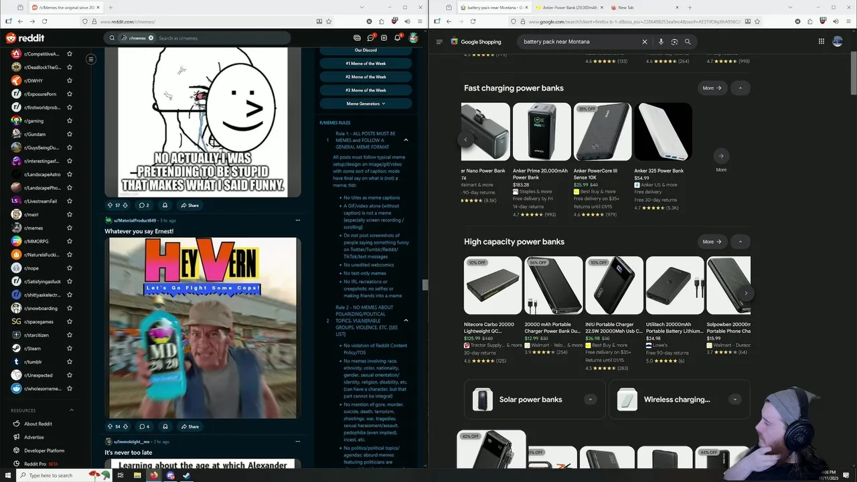Show previous fast charging power banks

click(466, 139)
